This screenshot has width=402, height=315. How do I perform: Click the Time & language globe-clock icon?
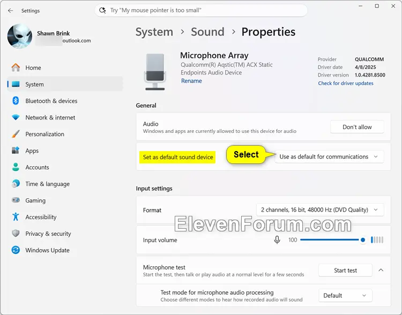pyautogui.click(x=16, y=184)
